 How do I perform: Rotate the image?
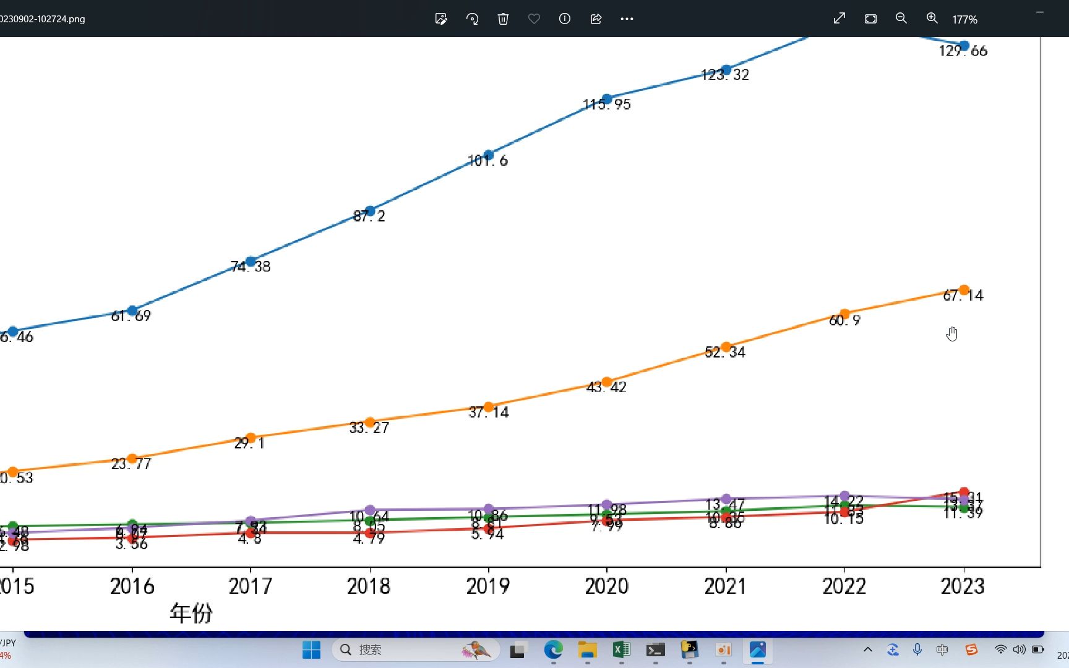[472, 19]
